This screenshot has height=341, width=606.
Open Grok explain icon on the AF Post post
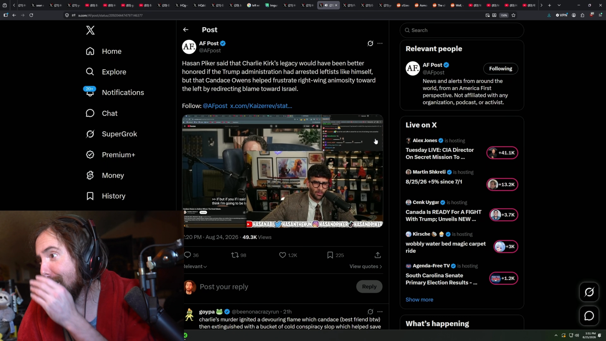(x=370, y=44)
